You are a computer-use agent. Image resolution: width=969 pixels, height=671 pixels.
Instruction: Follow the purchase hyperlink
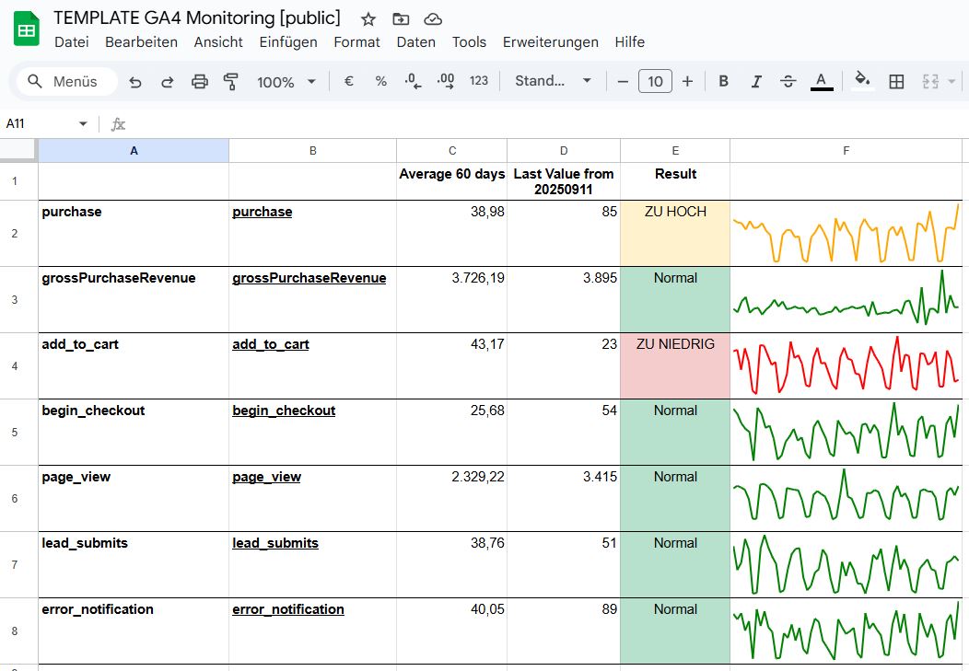click(262, 211)
